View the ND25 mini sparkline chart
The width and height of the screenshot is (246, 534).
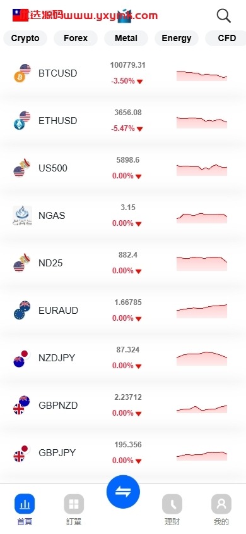click(x=202, y=264)
